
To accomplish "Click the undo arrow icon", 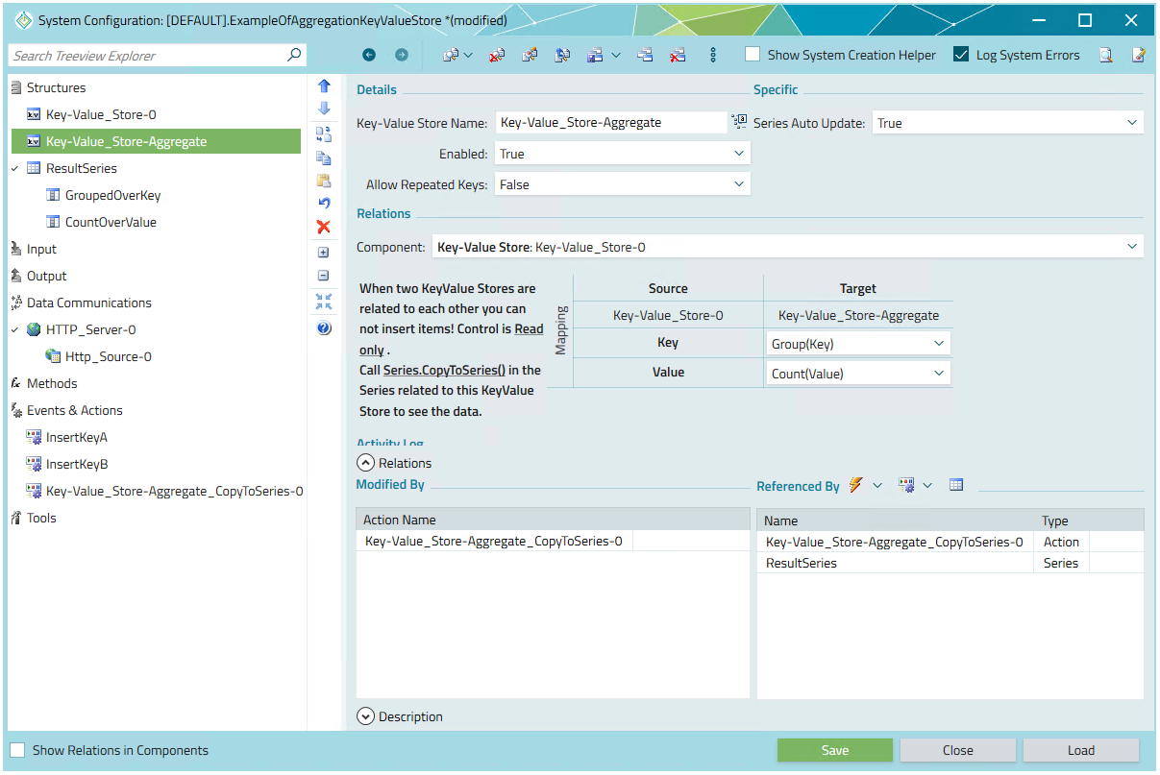I will point(324,203).
